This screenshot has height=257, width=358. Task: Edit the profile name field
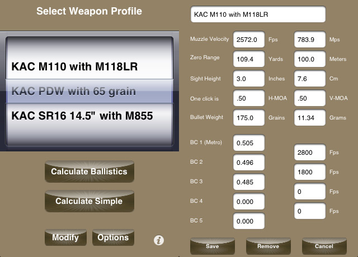click(258, 15)
